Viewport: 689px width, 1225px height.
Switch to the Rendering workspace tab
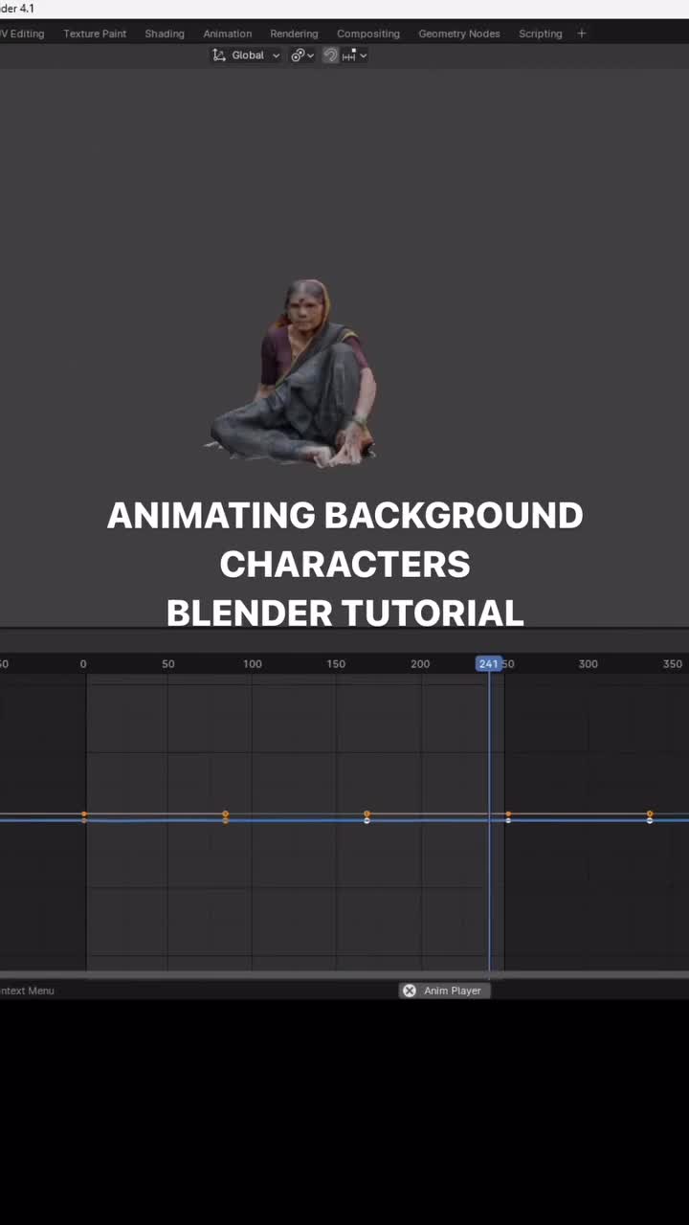[294, 33]
